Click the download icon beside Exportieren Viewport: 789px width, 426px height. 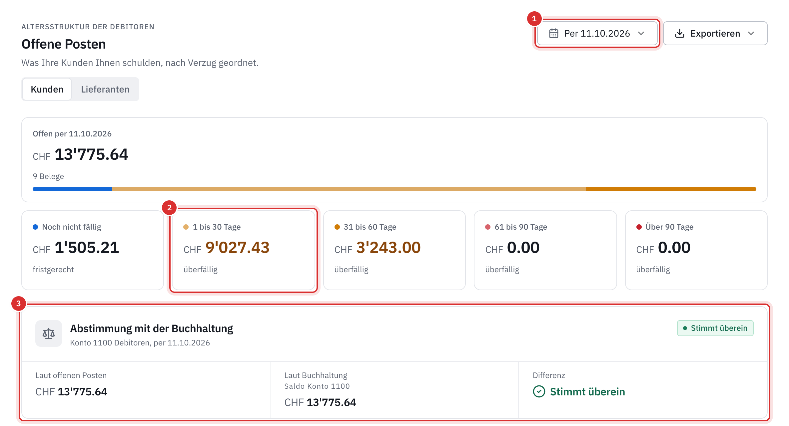tap(679, 34)
